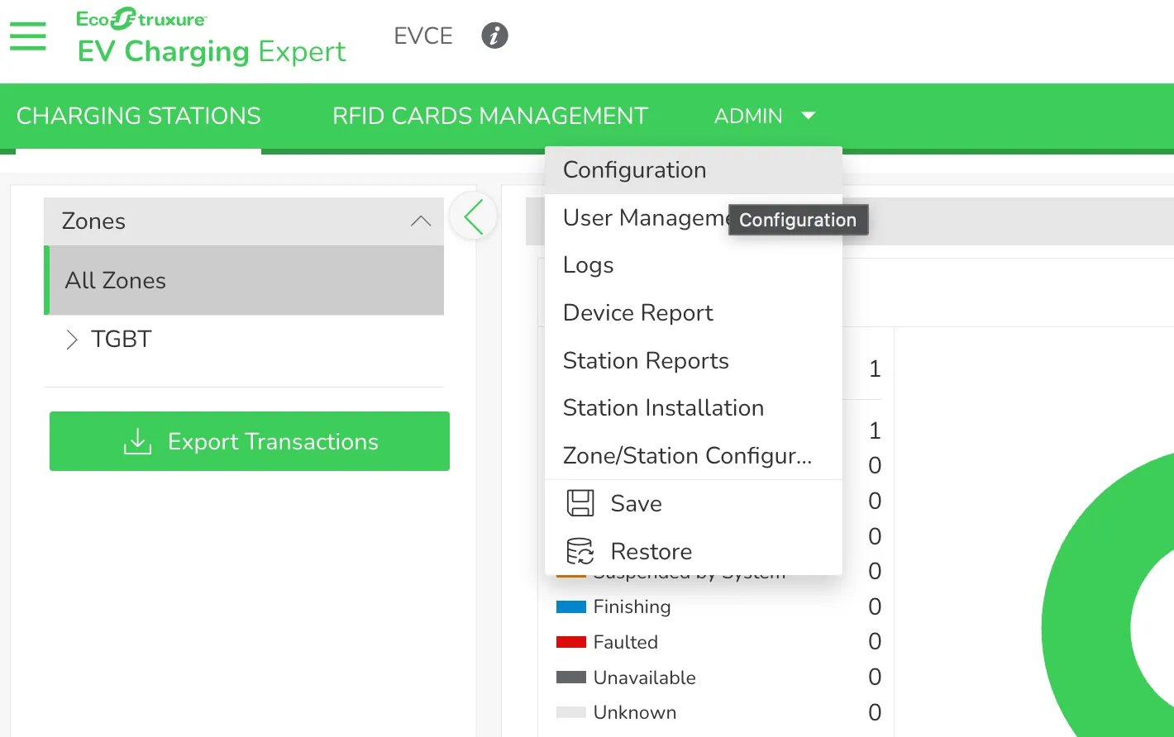Open the RFID Cards Management tab
Viewport: 1174px width, 737px height.
[x=490, y=116]
